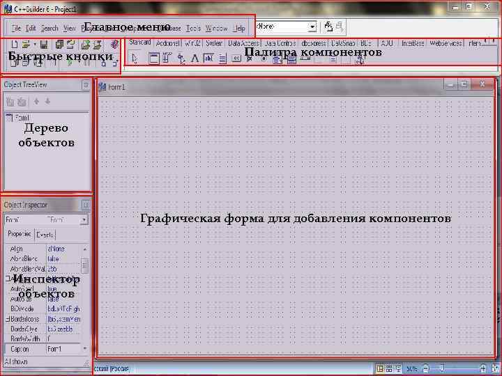Select the Label (A) component icon
This screenshot has width=502, height=376.
[x=195, y=58]
